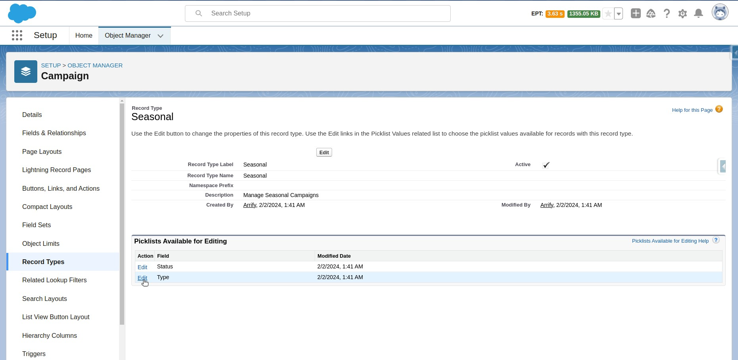
Task: Click the search magnifier icon
Action: pos(199,13)
